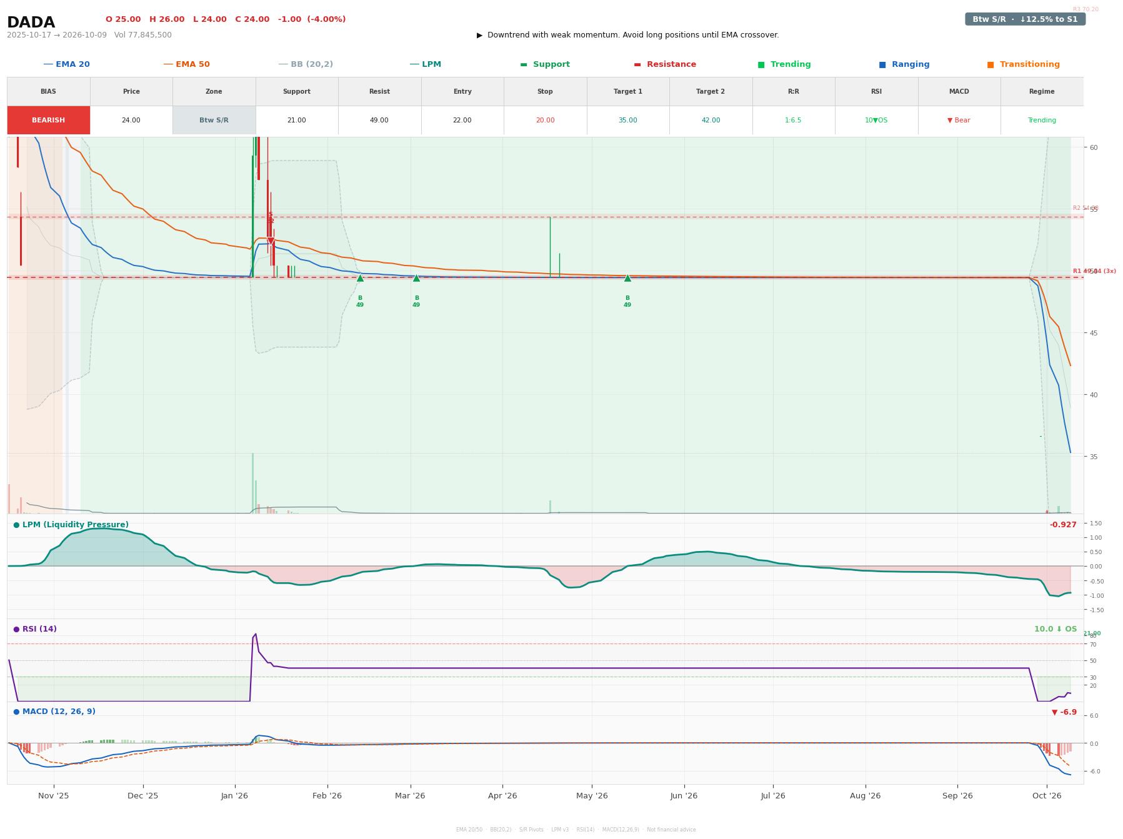This screenshot has width=1123, height=839.
Task: Click the Transitioning regime legend item
Action: (x=1024, y=64)
